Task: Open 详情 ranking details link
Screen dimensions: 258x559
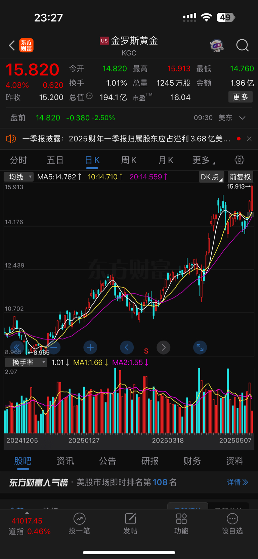Action: [x=238, y=482]
